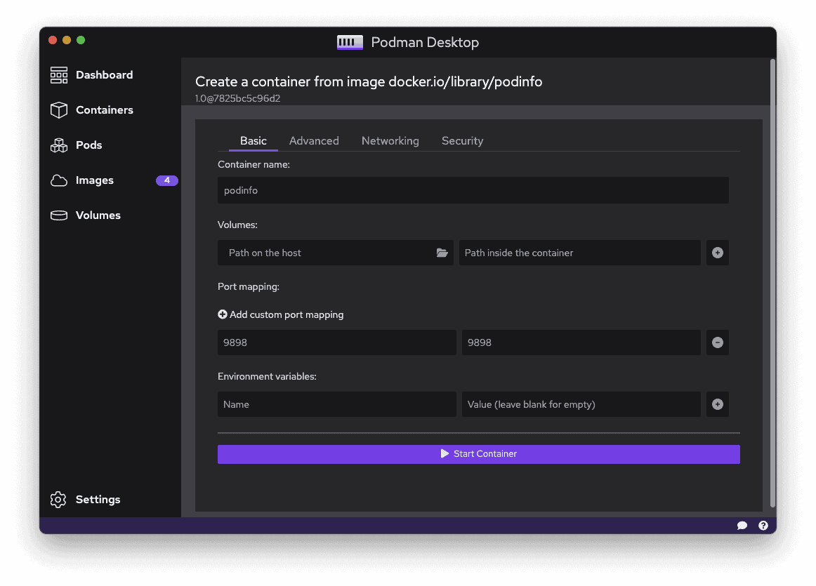Click the container port 9898 field
The height and width of the screenshot is (586, 816).
point(581,342)
